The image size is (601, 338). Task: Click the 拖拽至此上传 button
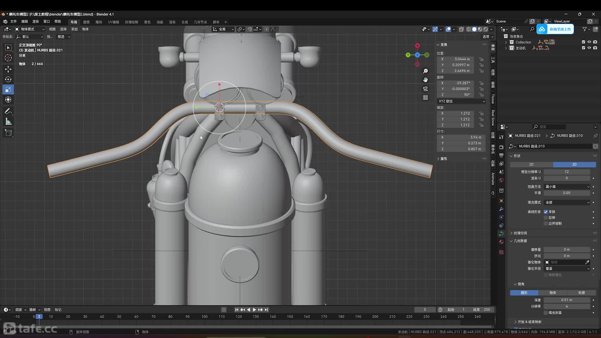pyautogui.click(x=555, y=29)
